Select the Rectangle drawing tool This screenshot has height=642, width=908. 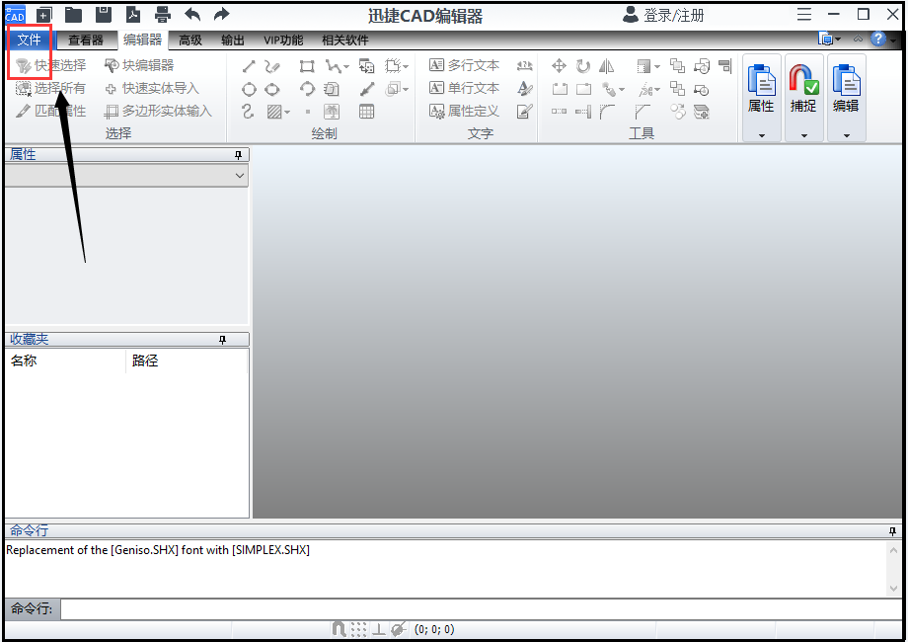307,66
